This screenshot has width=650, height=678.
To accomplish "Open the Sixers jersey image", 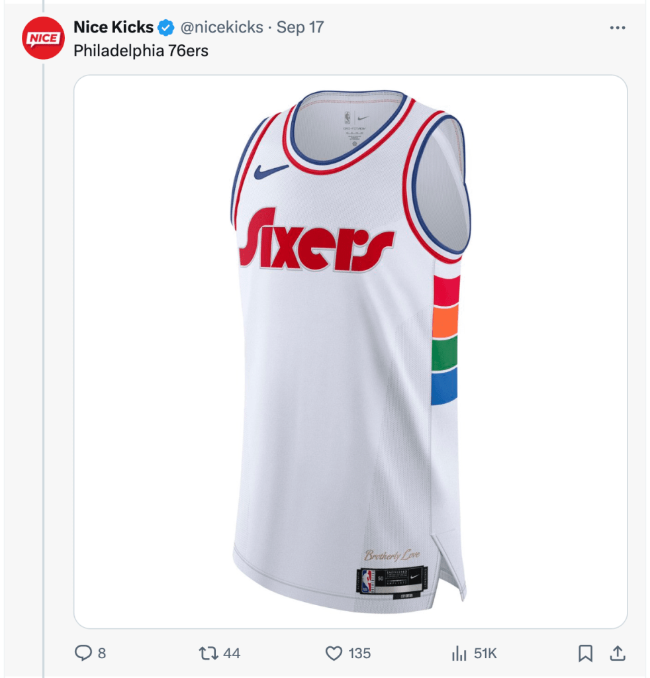I will coord(351,352).
